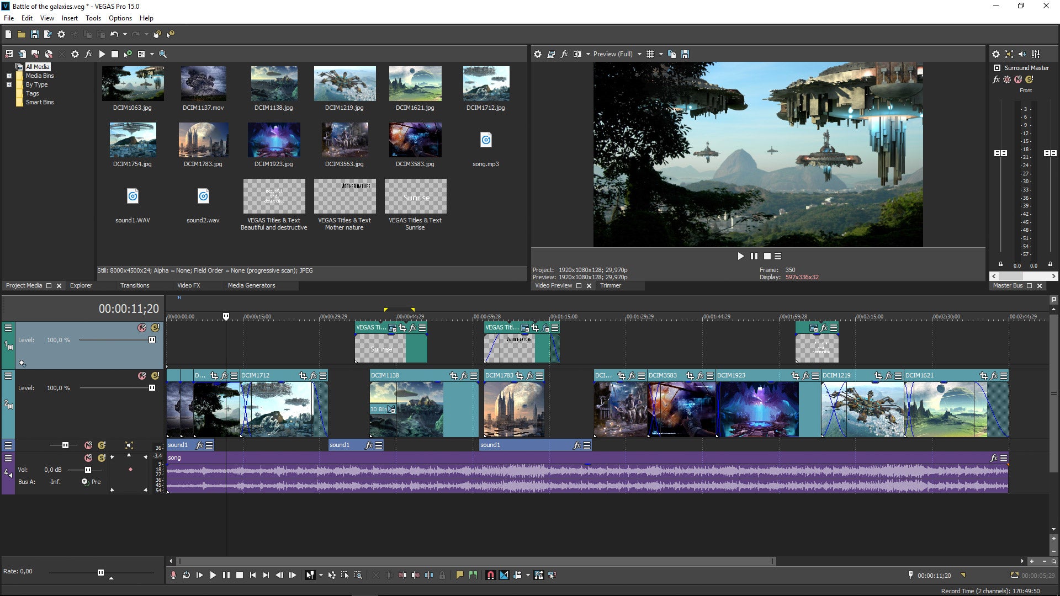The height and width of the screenshot is (596, 1060).
Task: Expand the By Type tree item
Action: tap(8, 84)
